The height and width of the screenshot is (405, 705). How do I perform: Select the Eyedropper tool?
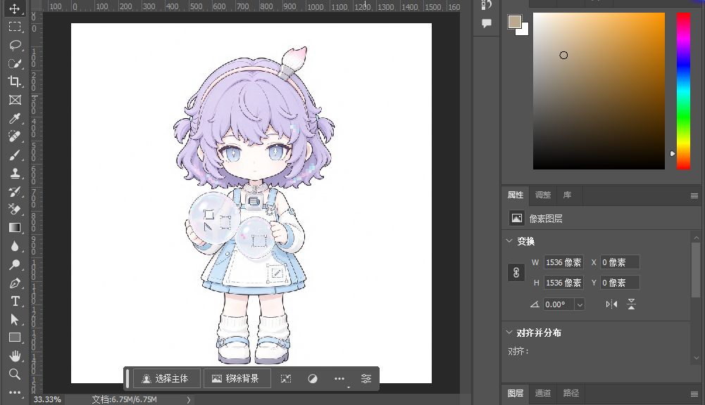click(14, 118)
